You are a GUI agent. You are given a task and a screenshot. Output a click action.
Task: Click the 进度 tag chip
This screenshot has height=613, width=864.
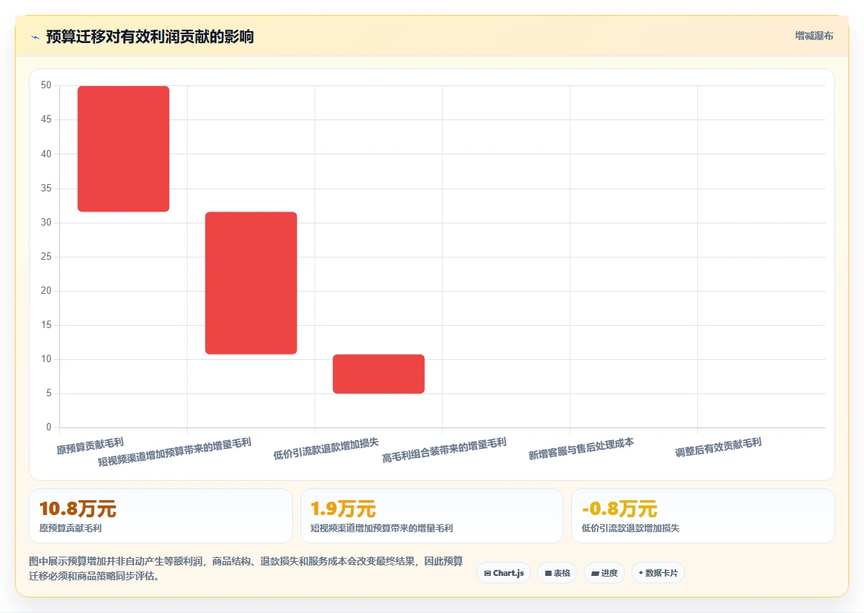604,574
